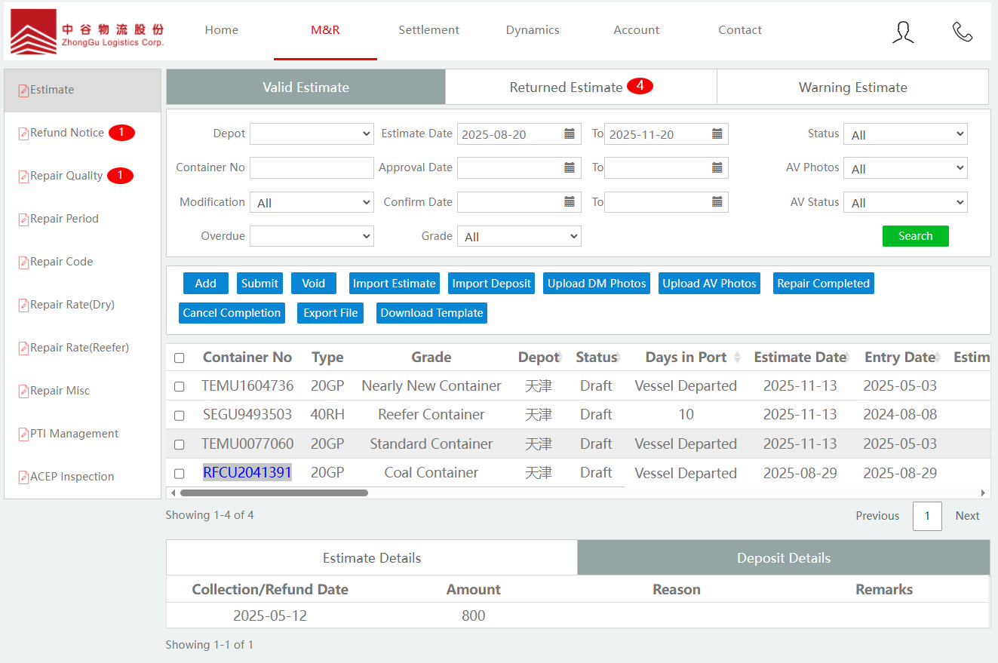Open calendar icon for Approval Date start
This screenshot has width=998, height=663.
[570, 167]
